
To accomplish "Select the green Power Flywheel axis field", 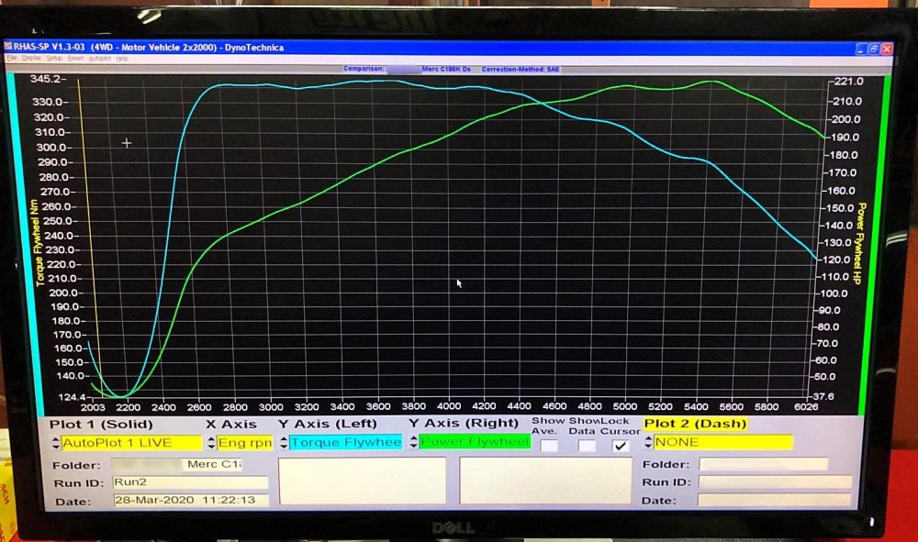I will coord(475,441).
